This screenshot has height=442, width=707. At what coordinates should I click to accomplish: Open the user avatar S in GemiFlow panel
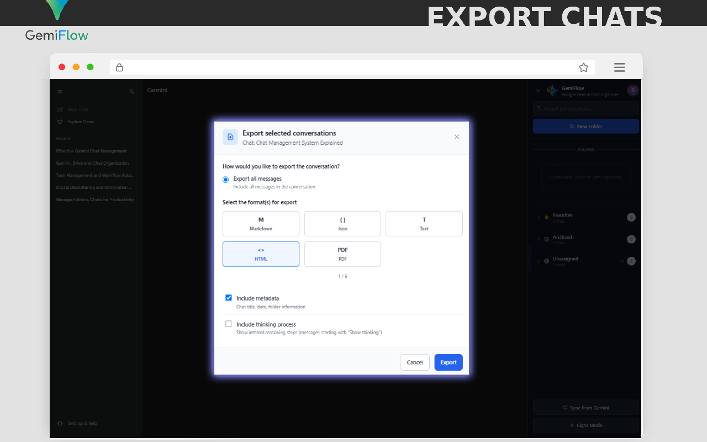click(x=633, y=90)
